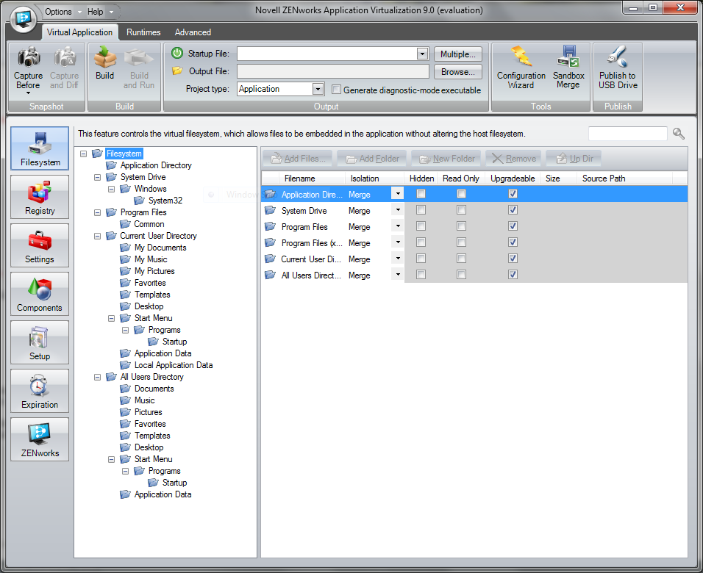Image resolution: width=703 pixels, height=573 pixels.
Task: Click the Output File folder icon
Action: [x=177, y=71]
